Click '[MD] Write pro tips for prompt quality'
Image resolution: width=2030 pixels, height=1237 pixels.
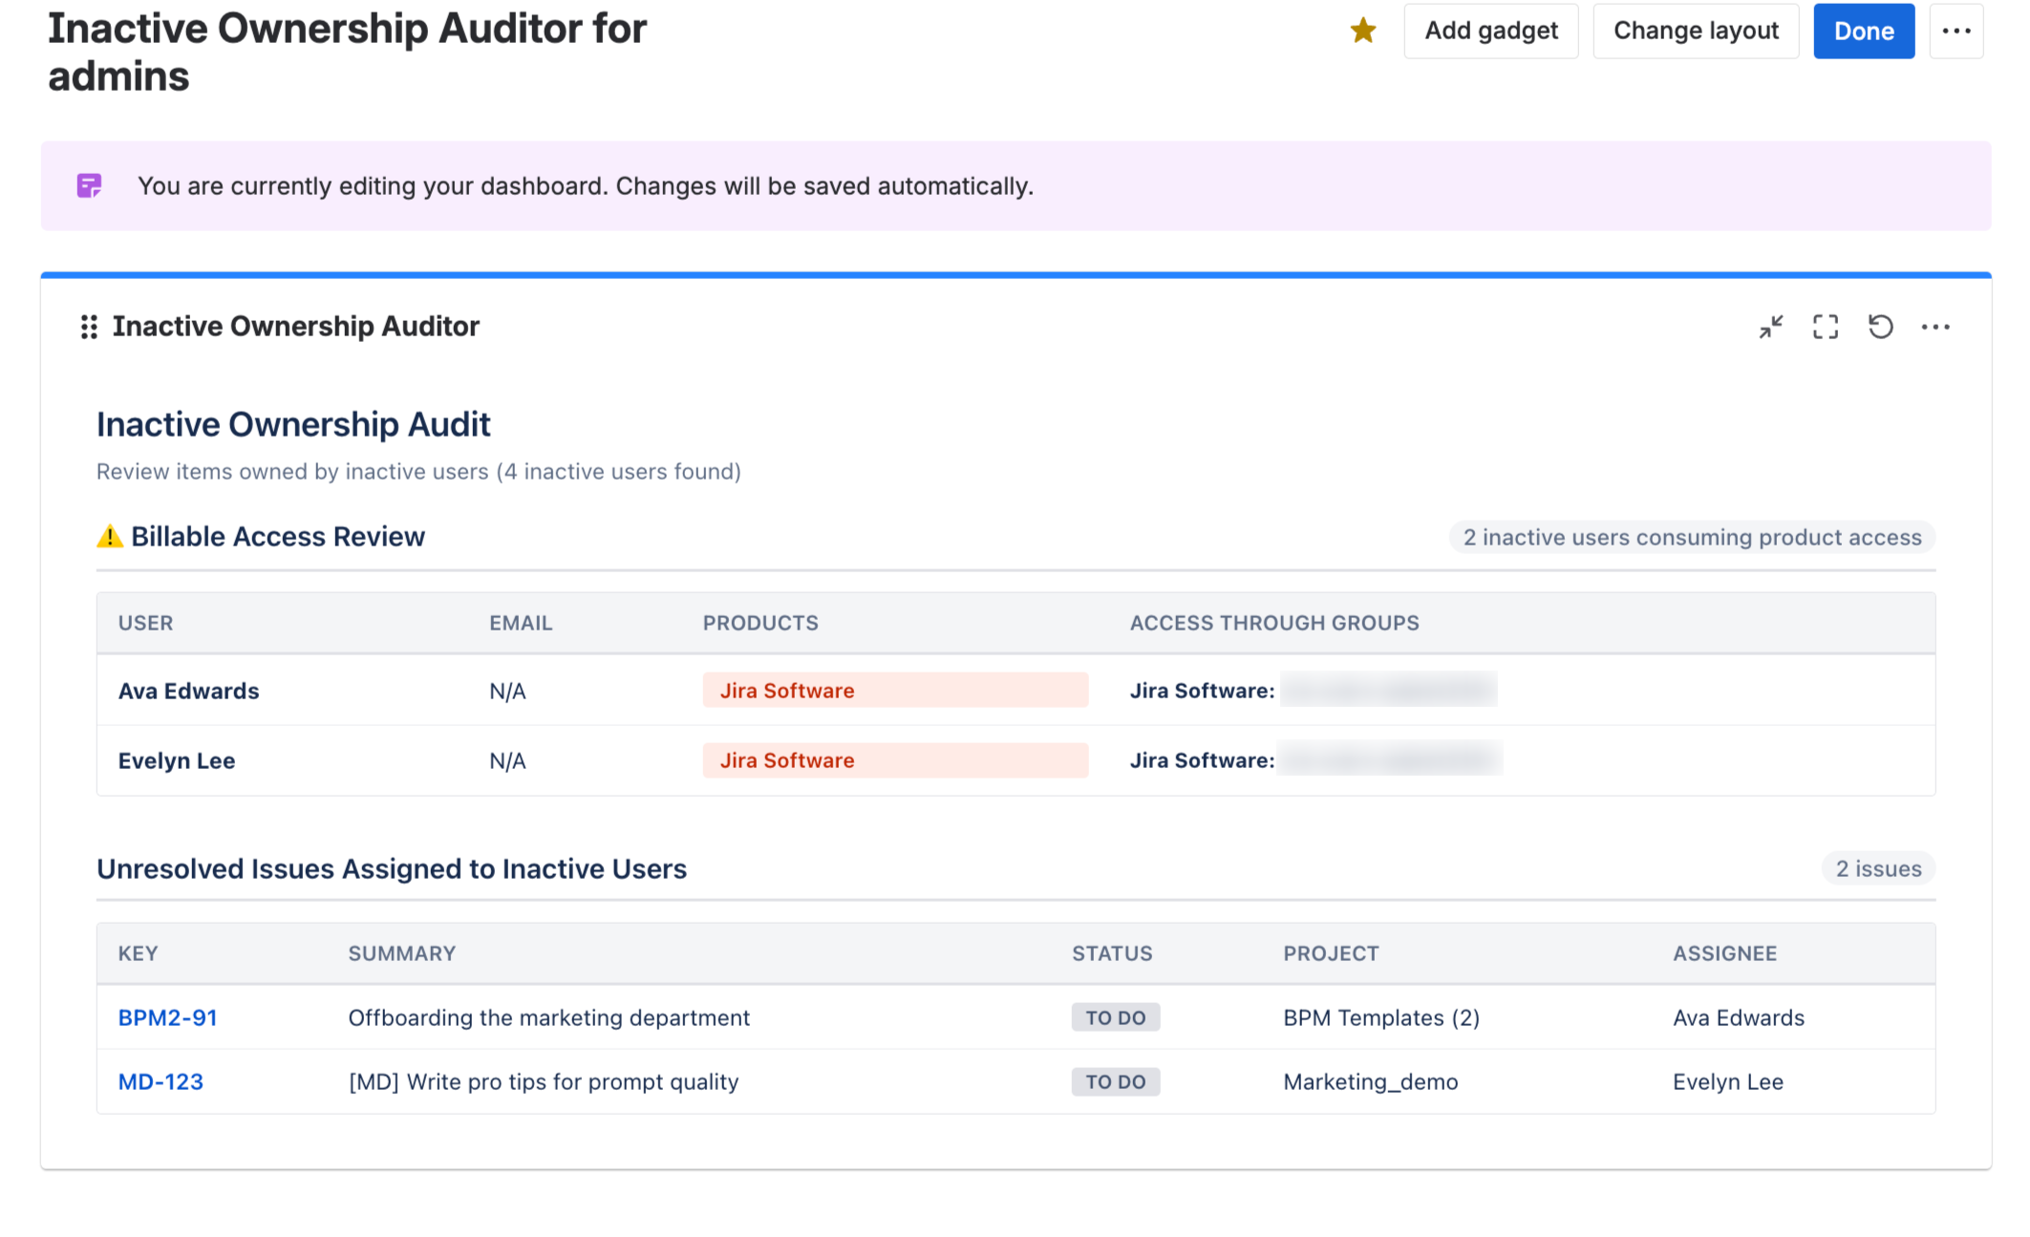(543, 1081)
